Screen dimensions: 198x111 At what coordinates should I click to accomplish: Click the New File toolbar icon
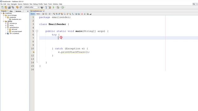pyautogui.click(x=2, y=7)
